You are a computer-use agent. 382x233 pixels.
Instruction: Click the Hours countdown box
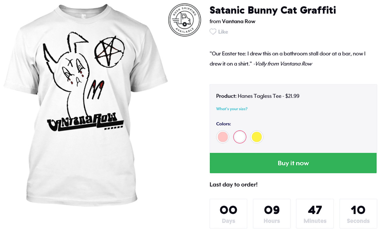(x=272, y=213)
